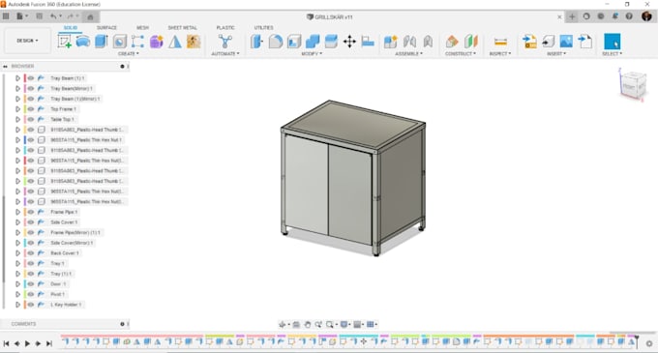
Task: Switch to the UTILITIES tab
Action: pos(263,28)
